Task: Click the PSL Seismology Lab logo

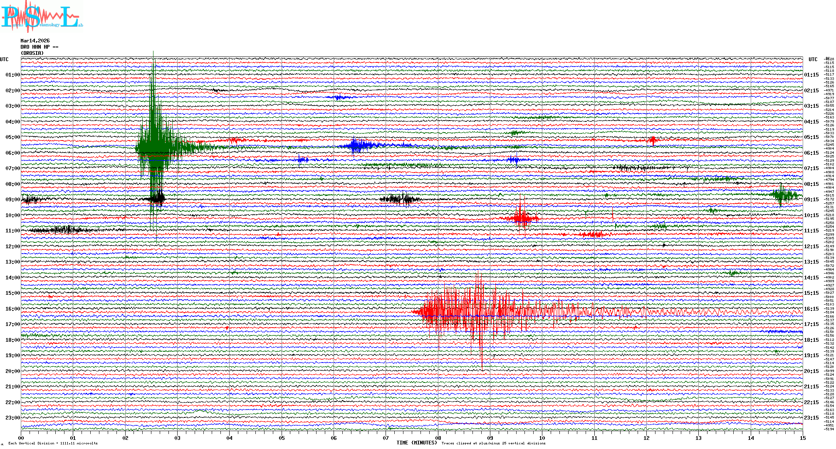Action: 42,17
